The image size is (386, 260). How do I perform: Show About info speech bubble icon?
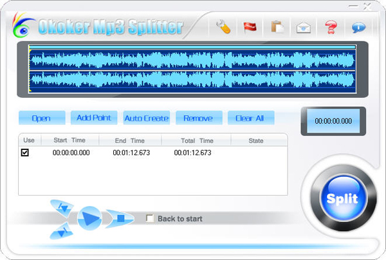(x=358, y=27)
